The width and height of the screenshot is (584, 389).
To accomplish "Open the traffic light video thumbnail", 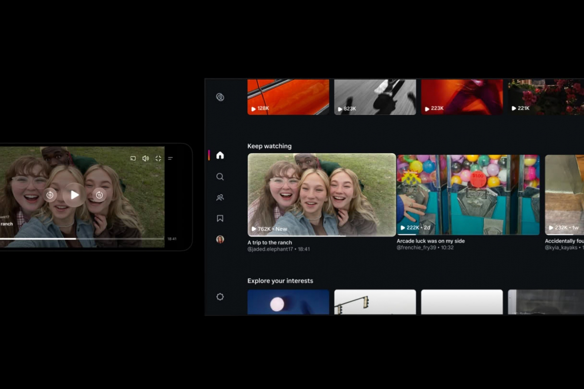I will (x=375, y=302).
